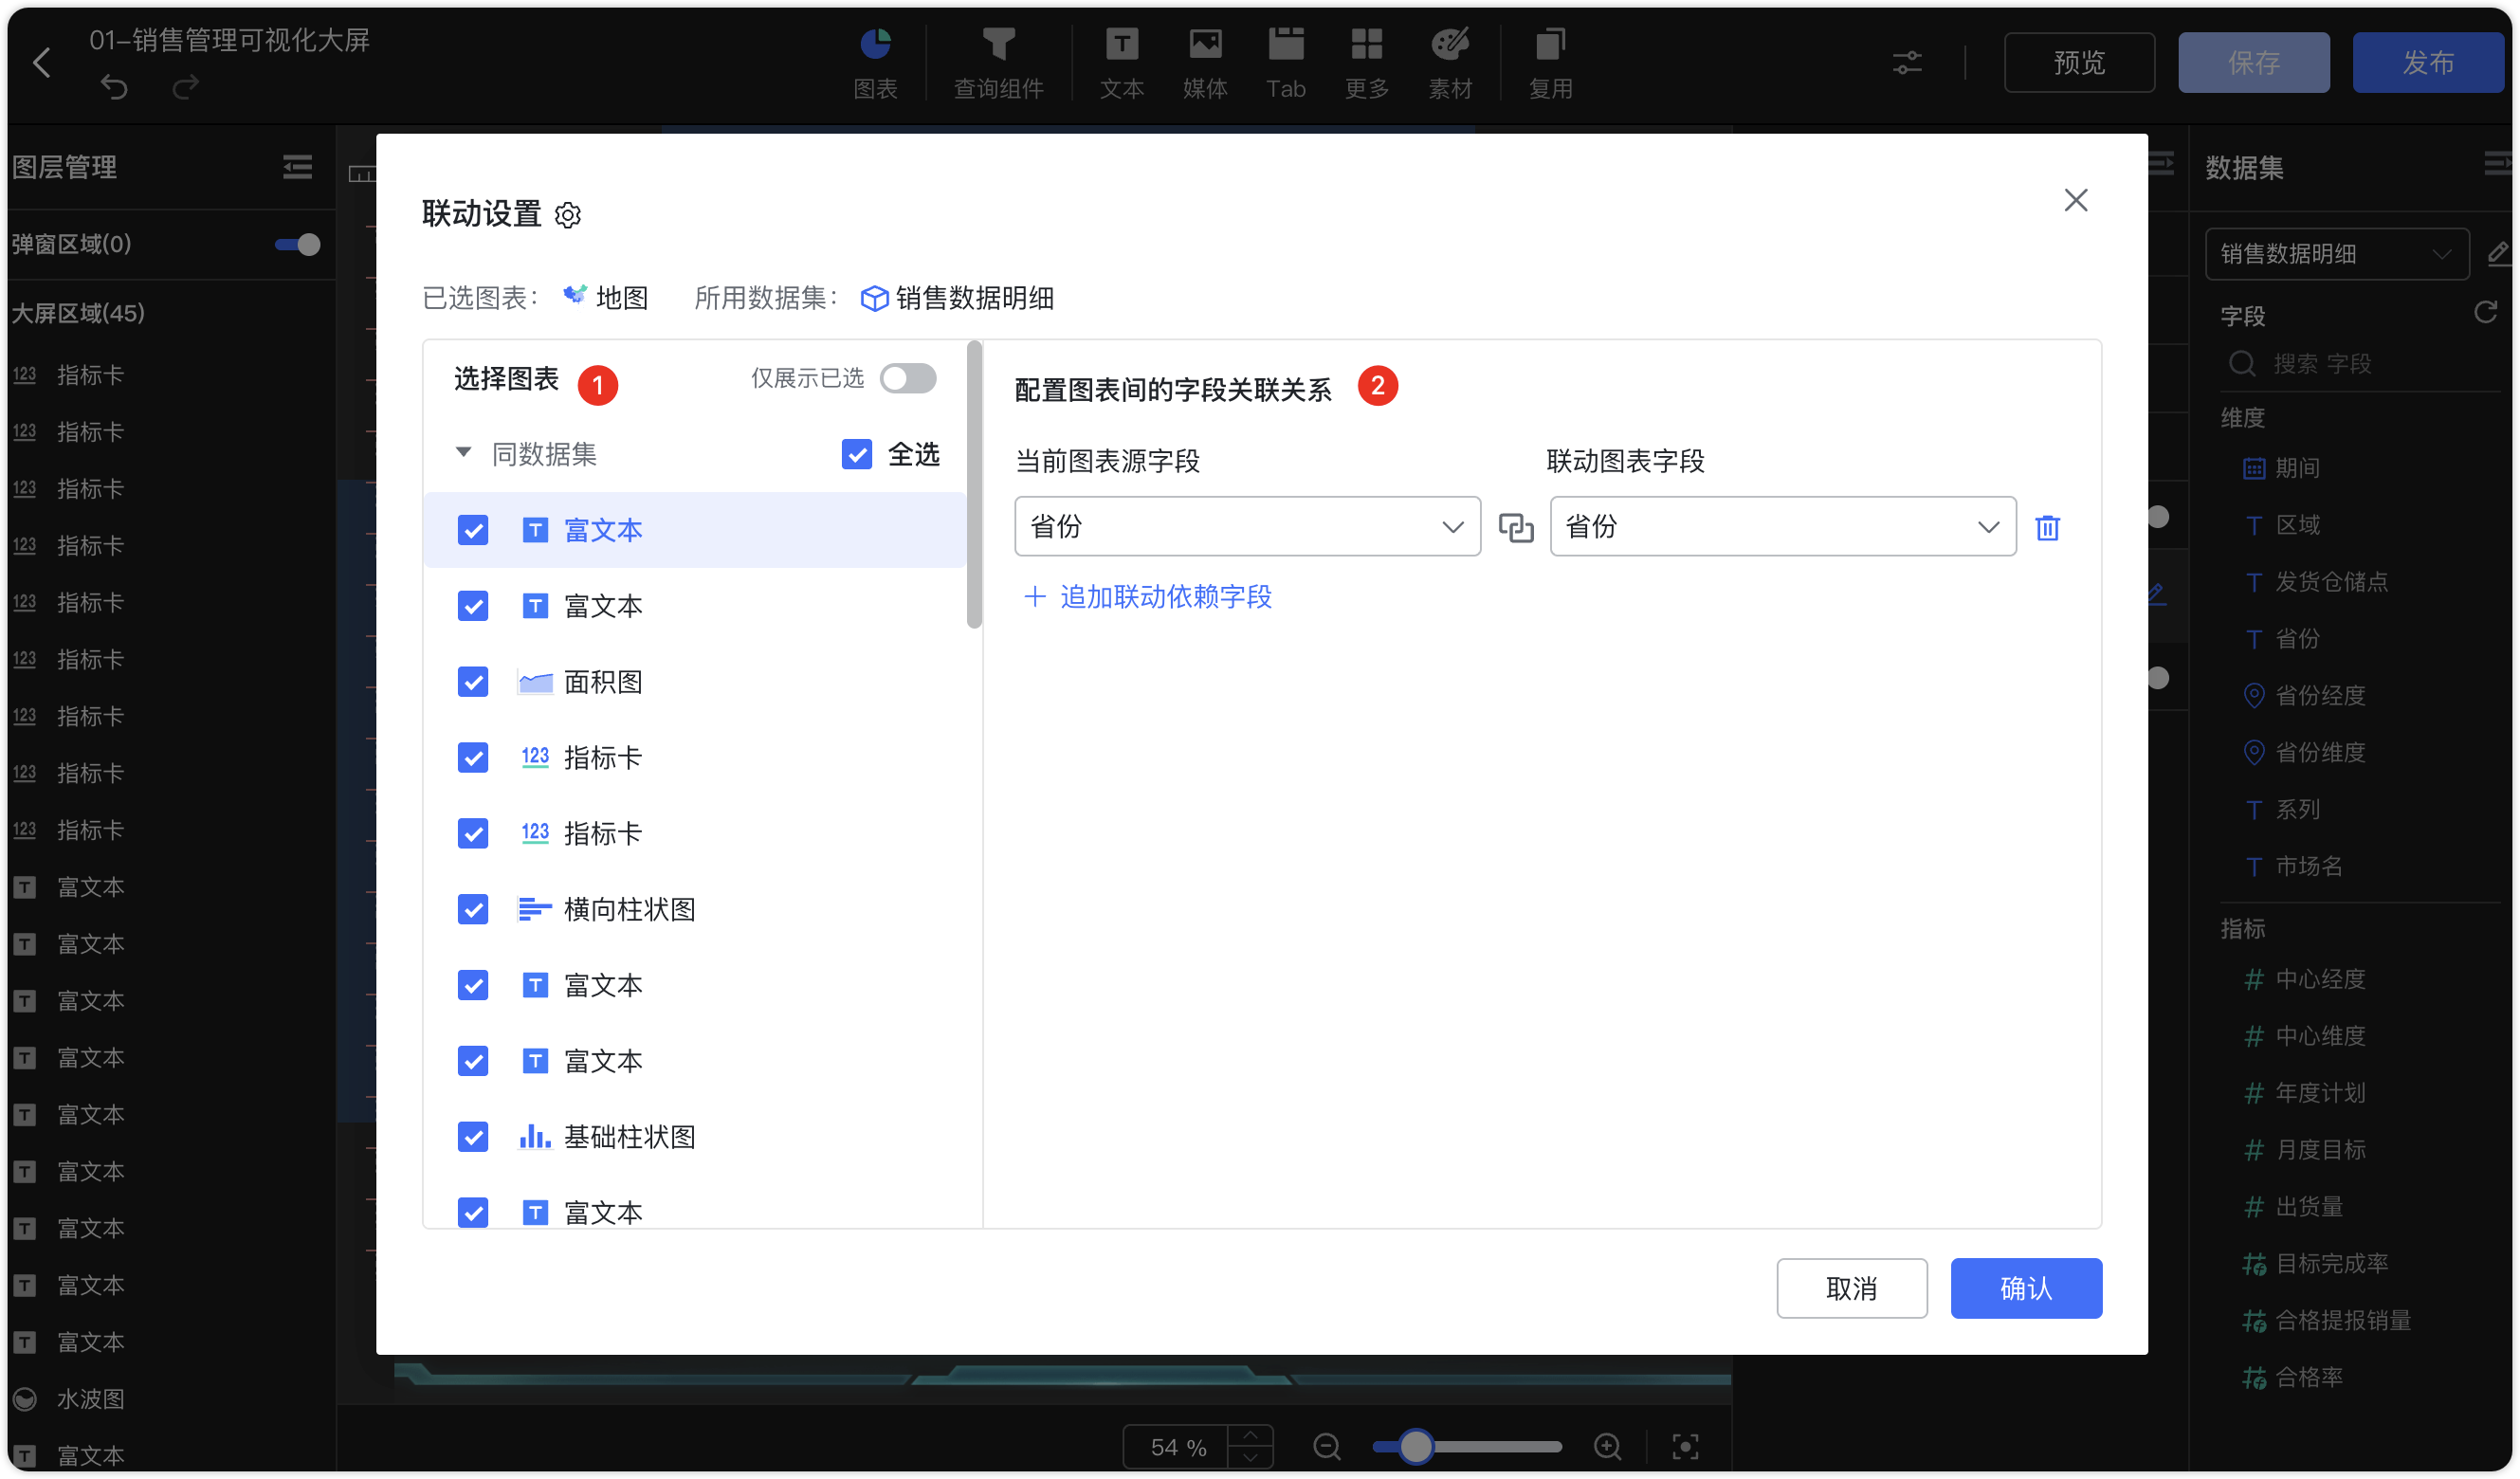Refresh the 字段 field list
The width and height of the screenshot is (2520, 1479).
click(2486, 313)
